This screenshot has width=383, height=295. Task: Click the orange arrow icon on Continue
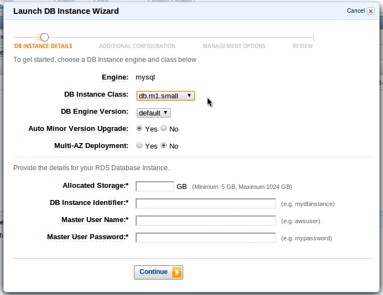tap(177, 272)
